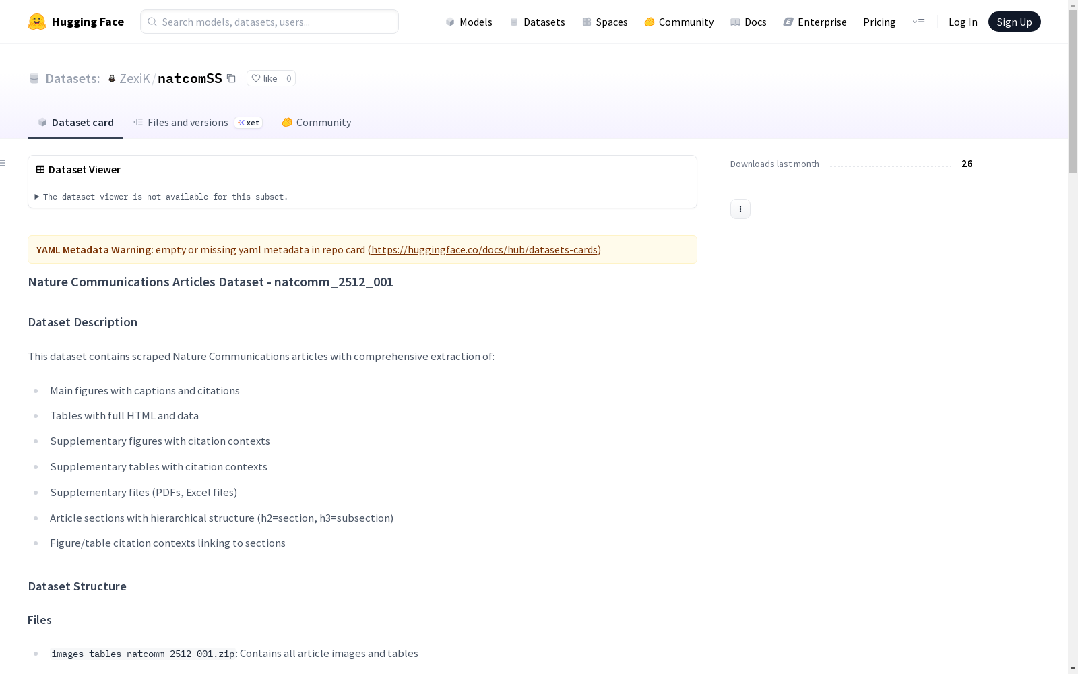Click the 'Dataset Description' heading

(x=82, y=322)
